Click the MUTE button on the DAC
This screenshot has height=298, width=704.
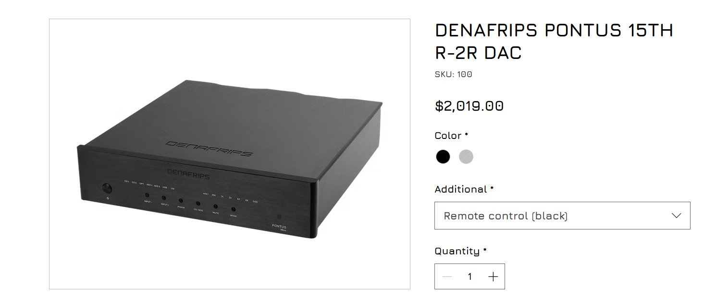click(215, 206)
